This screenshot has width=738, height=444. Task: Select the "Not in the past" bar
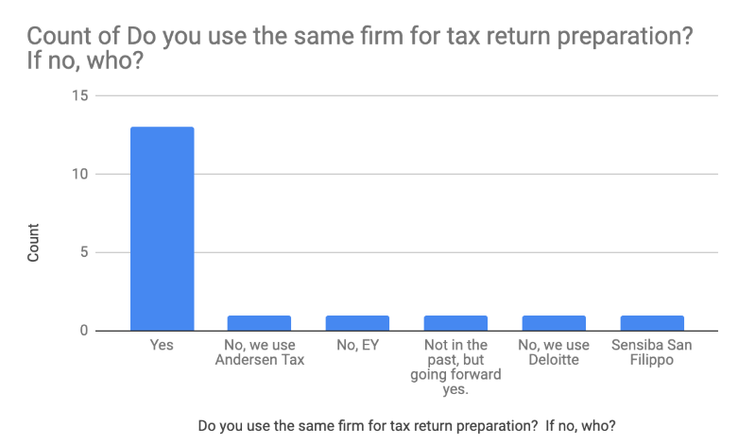tap(455, 323)
